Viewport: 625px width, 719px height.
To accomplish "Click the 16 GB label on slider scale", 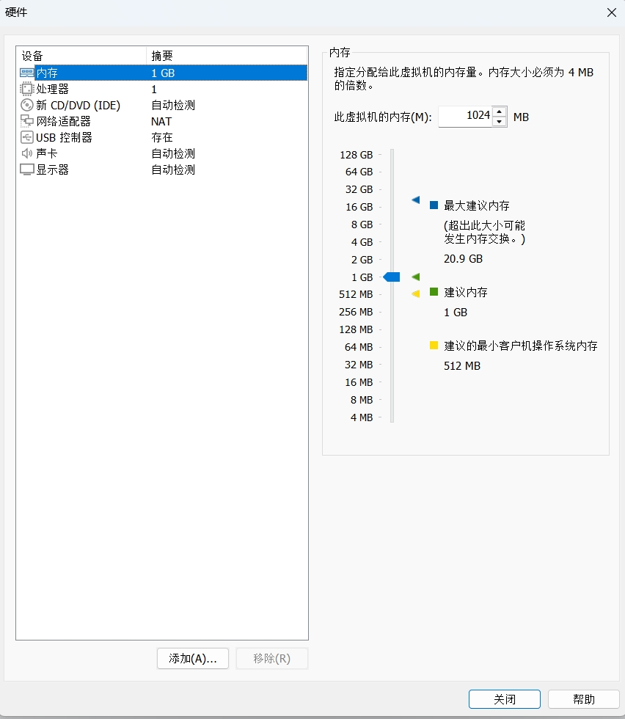I will pyautogui.click(x=359, y=207).
